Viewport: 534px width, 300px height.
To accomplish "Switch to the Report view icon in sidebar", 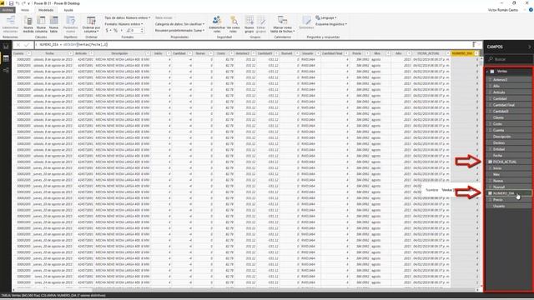I will click(6, 47).
